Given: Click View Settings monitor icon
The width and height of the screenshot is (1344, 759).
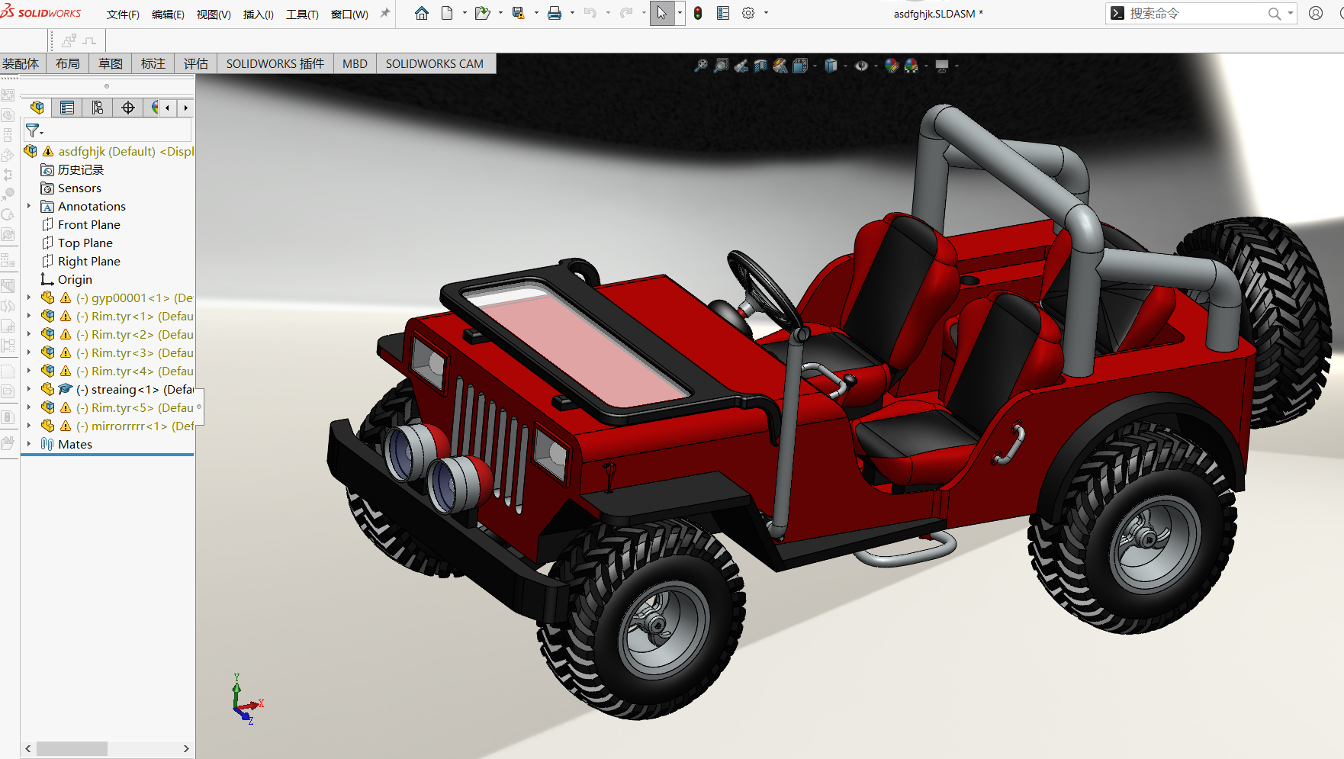Looking at the screenshot, I should click(x=942, y=66).
